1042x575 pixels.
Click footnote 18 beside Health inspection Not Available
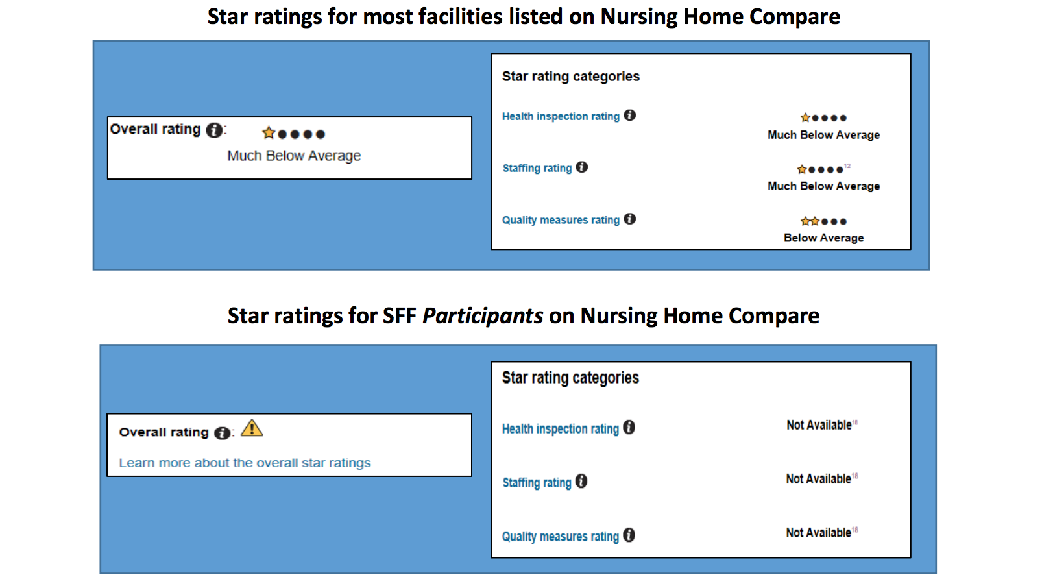(855, 422)
